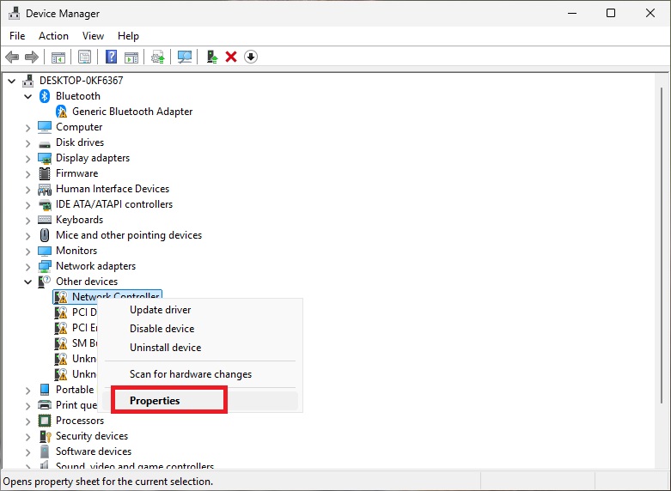Click the red X Uninstall device toolbar icon
The image size is (671, 491).
[231, 57]
